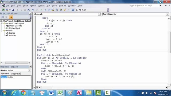The width and height of the screenshot is (171, 96).
Task: Open the Project Explorer icon
Action: click(x=57, y=10)
